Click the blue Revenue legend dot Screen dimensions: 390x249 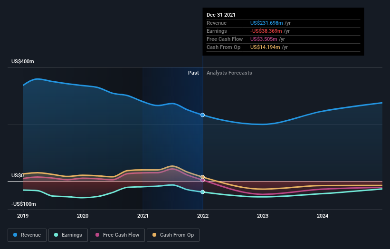click(15, 235)
